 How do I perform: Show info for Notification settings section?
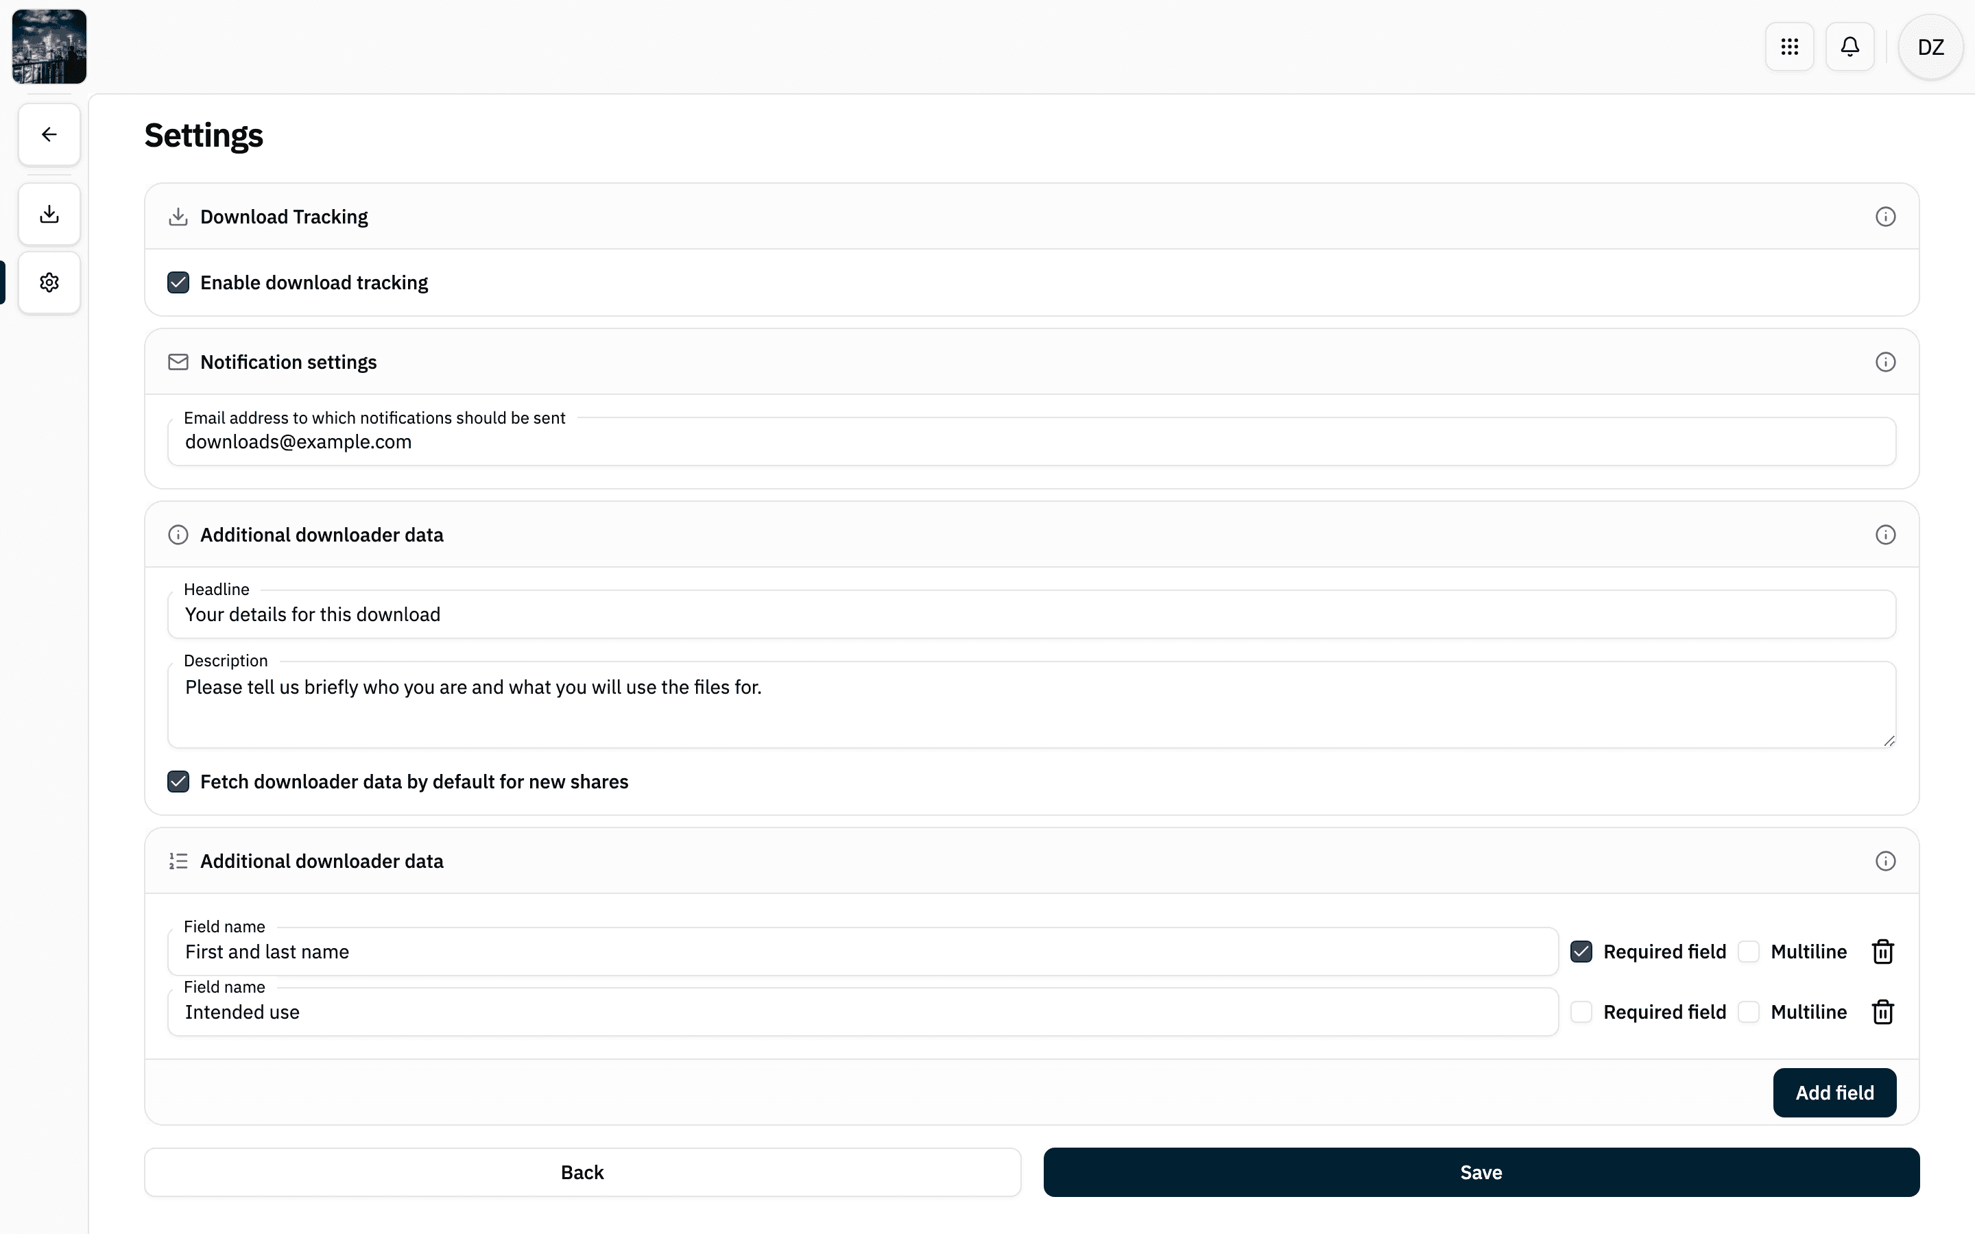[x=1884, y=361]
